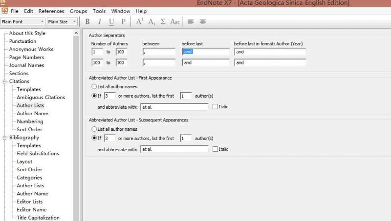Enable Italic checkbox for Subsequent Appearances abbreviation

coord(215,149)
